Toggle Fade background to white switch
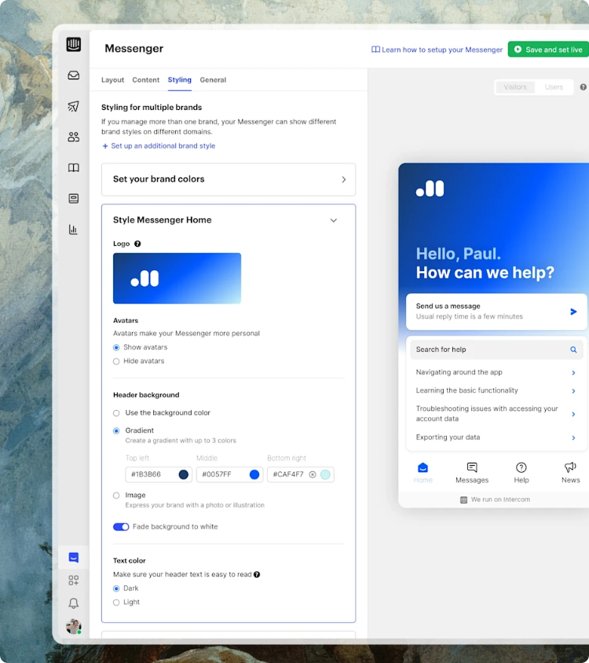The image size is (589, 663). point(121,527)
